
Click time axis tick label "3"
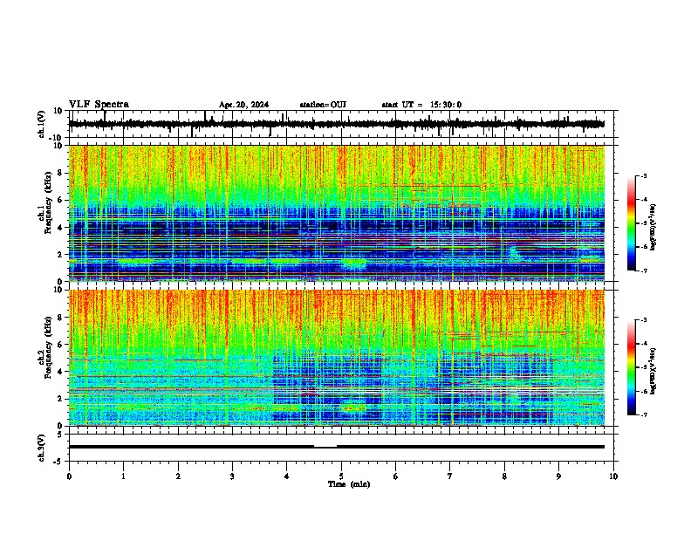[232, 476]
